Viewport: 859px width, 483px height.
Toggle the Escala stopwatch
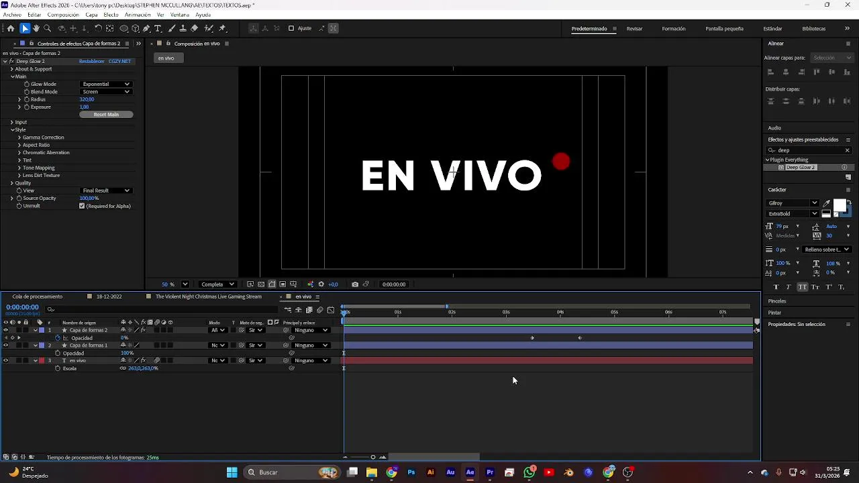tap(58, 368)
